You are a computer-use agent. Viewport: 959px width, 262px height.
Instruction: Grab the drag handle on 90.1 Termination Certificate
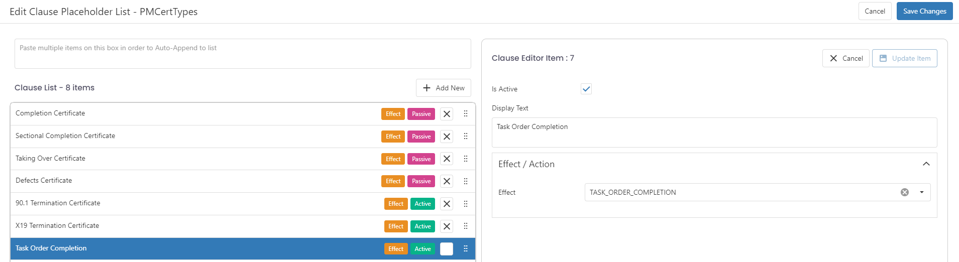tap(466, 204)
